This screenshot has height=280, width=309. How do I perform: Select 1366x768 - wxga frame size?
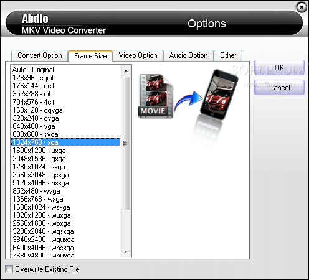pos(65,199)
